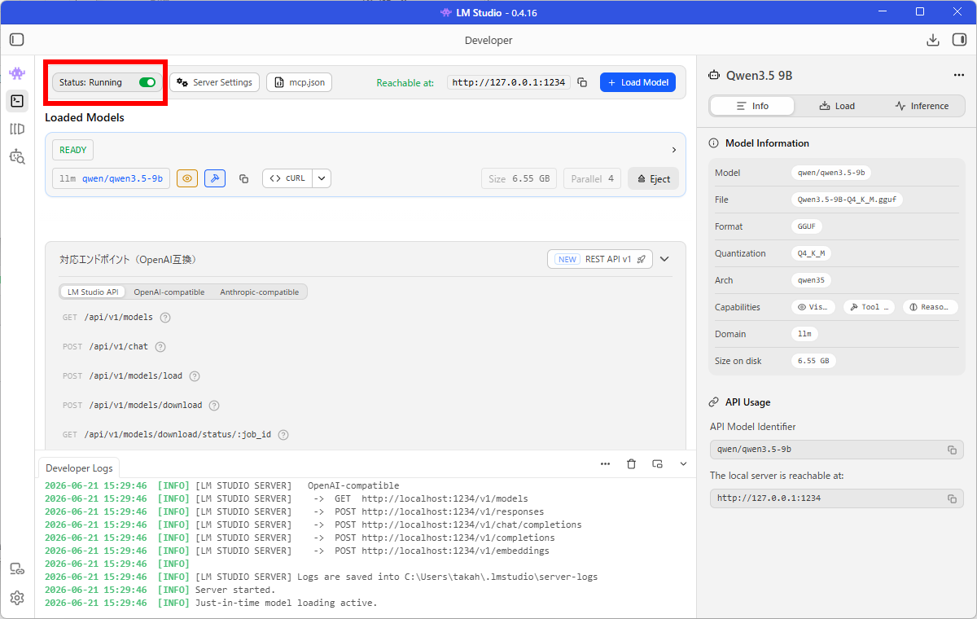Pop out the logs window icon
Screen dimensions: 977x619
pos(657,463)
